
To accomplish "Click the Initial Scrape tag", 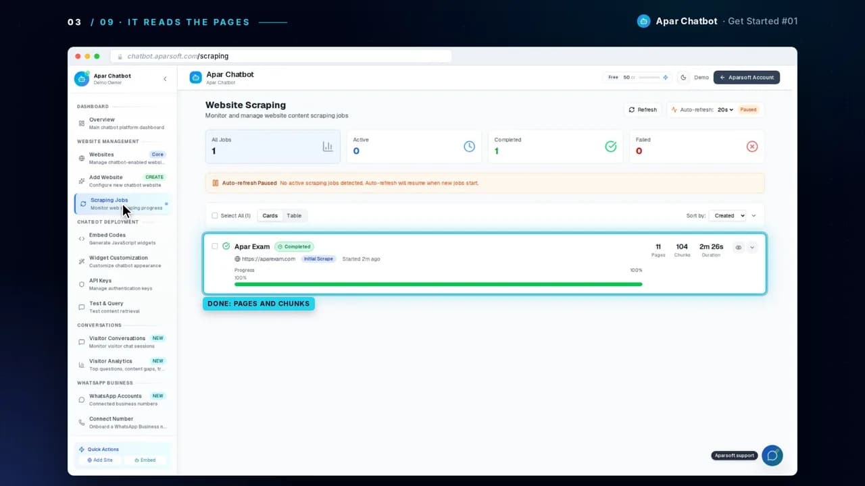I will click(318, 259).
